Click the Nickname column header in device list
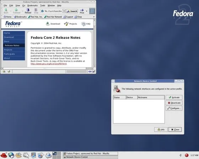199x159 pixels. coord(151,97)
